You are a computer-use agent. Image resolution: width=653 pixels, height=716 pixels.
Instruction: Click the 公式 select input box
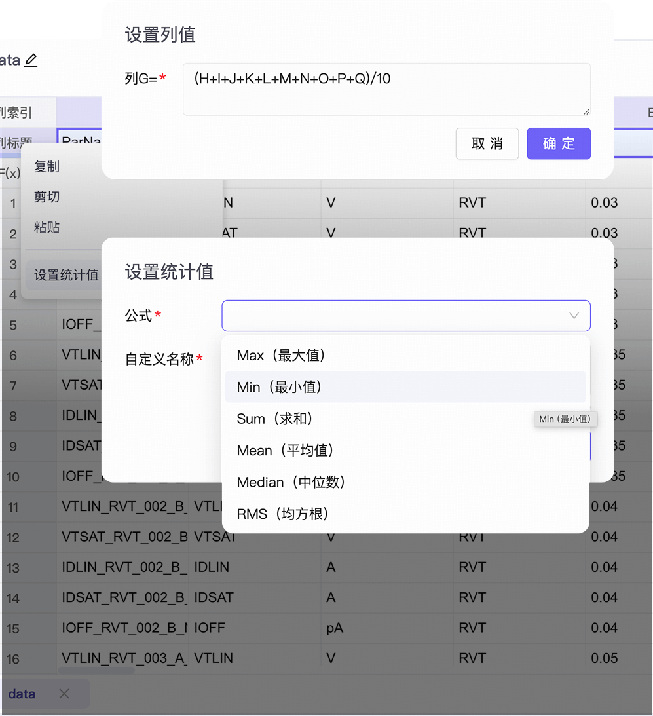coord(406,316)
